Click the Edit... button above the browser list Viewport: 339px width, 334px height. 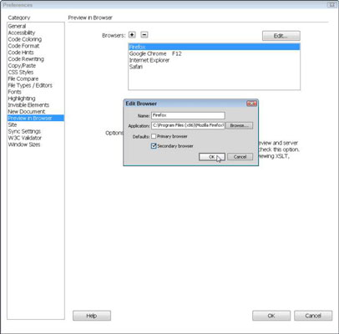(281, 36)
